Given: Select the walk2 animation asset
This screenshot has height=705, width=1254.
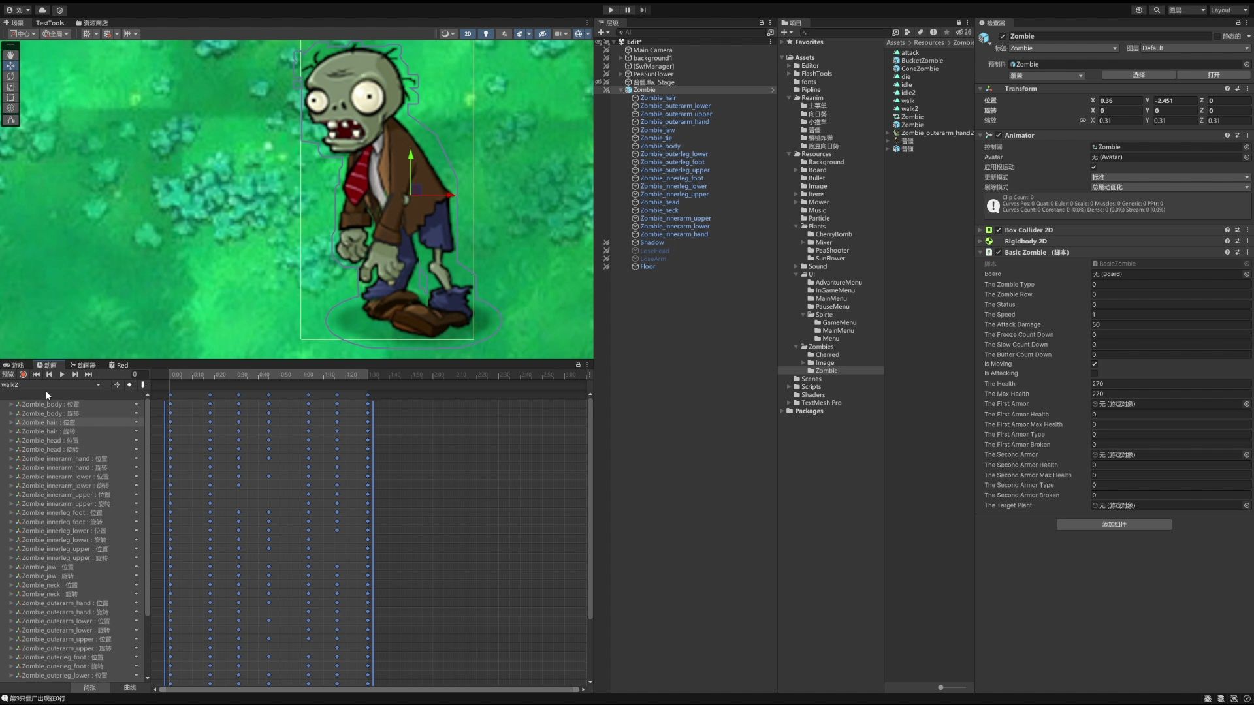Looking at the screenshot, I should point(909,109).
